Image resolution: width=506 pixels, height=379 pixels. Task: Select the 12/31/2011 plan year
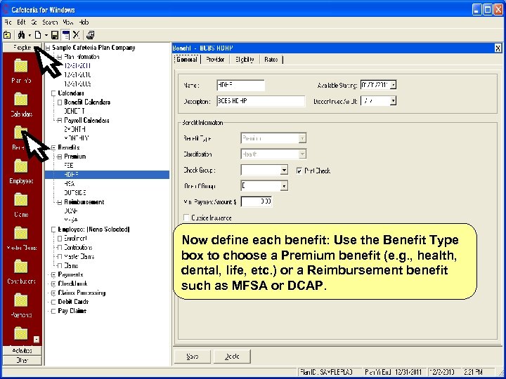tap(77, 66)
